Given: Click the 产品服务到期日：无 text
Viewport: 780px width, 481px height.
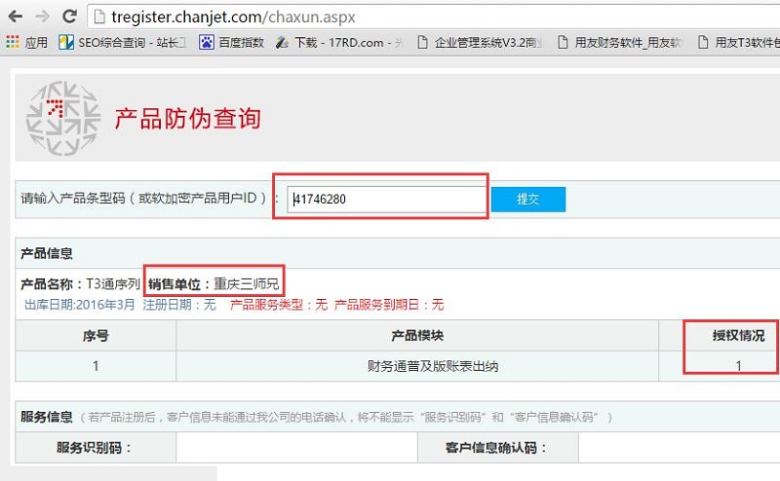Looking at the screenshot, I should 389,305.
